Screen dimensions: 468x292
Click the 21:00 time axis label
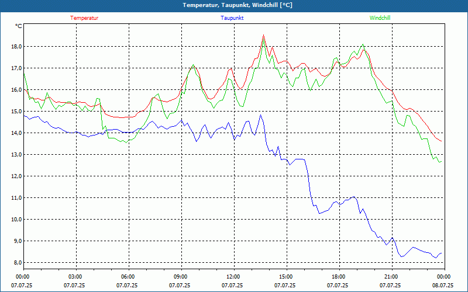click(392, 276)
